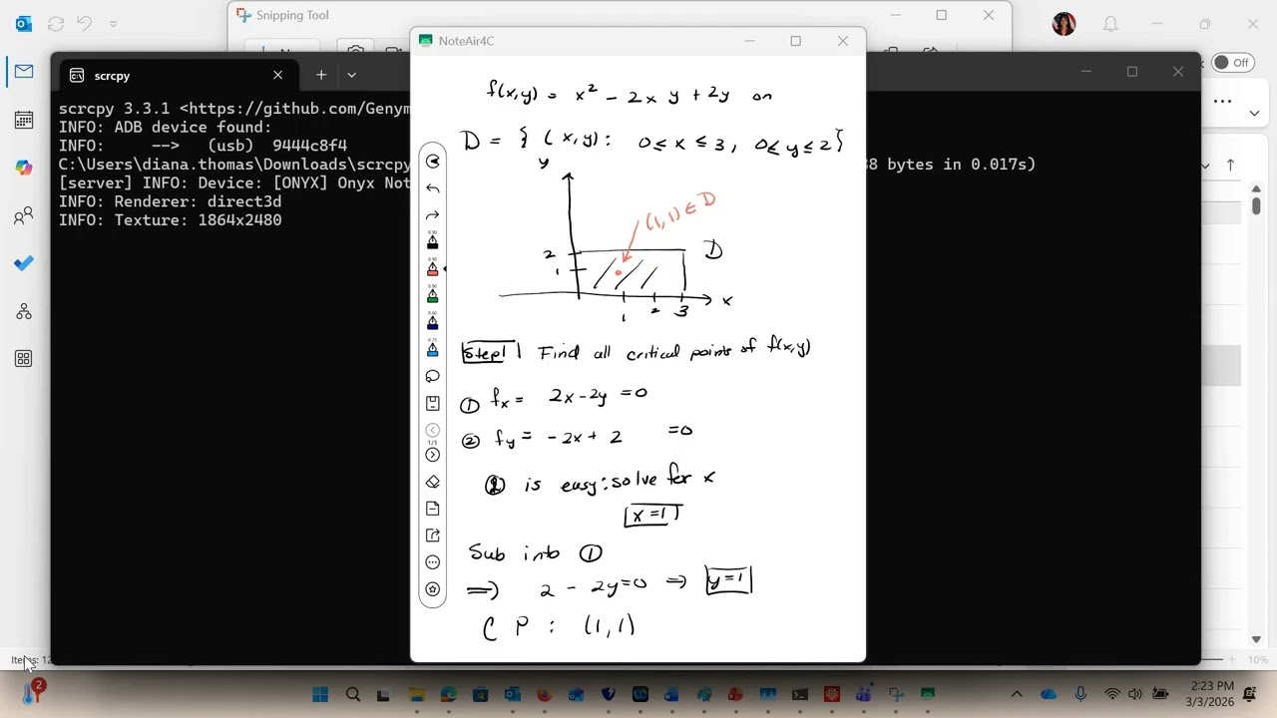Pick the eraser tool in NoteAir
Screen dimensions: 1277x718
[432, 482]
